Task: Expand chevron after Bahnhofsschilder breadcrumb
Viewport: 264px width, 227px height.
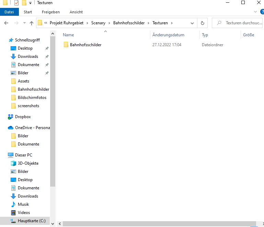Action: 149,23
